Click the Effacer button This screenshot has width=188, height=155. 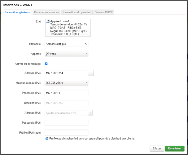[157, 148]
